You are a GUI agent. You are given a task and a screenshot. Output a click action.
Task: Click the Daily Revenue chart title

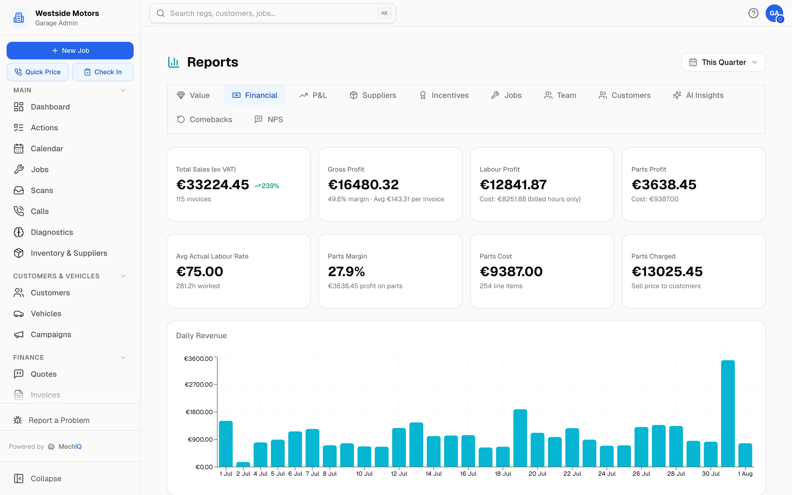pyautogui.click(x=201, y=335)
